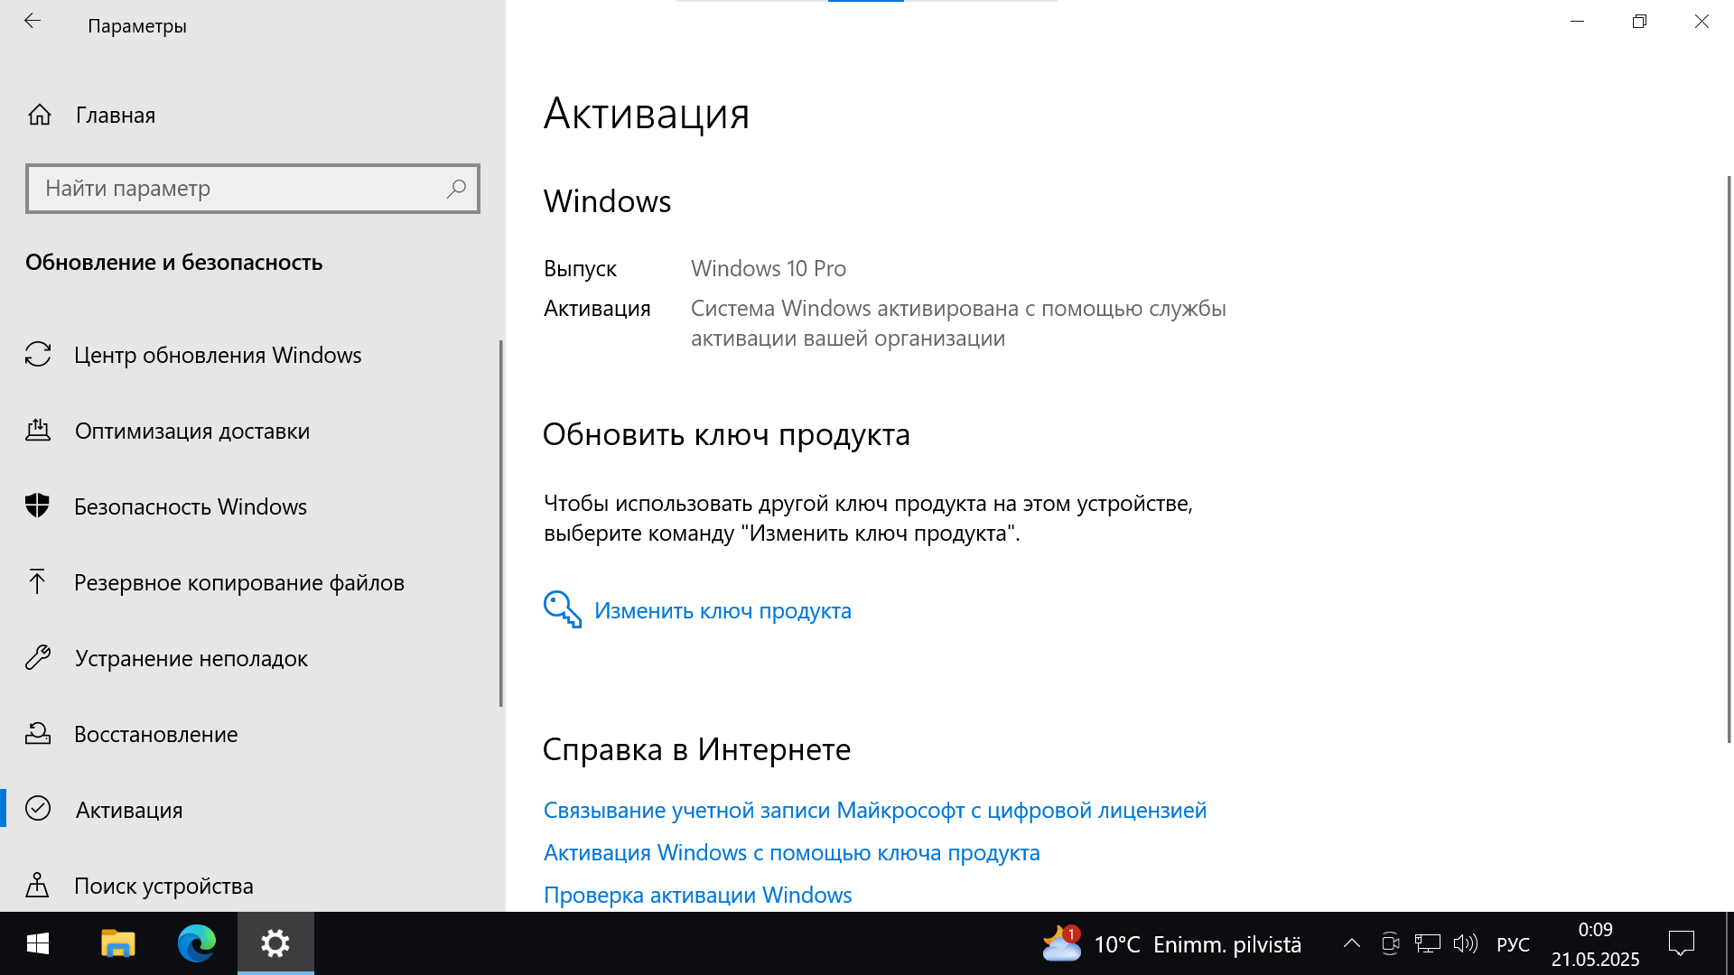Click the sidebar scrollbar
Viewport: 1734px width, 975px height.
tap(501, 524)
